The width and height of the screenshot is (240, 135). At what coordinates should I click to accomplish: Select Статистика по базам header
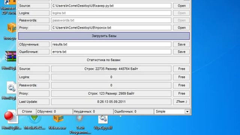point(104,60)
